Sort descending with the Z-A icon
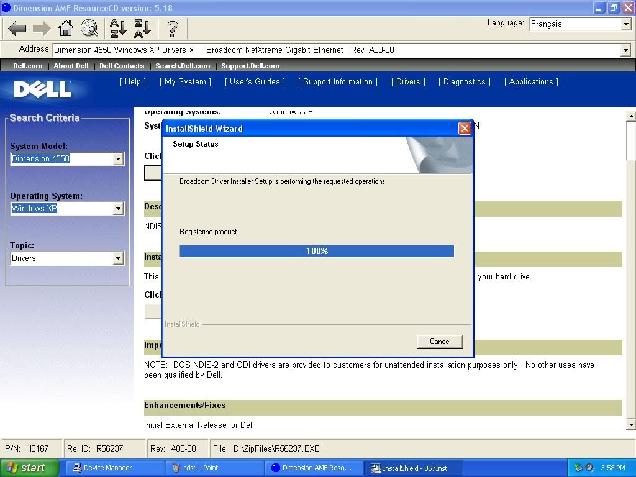The image size is (636, 477). coord(142,29)
